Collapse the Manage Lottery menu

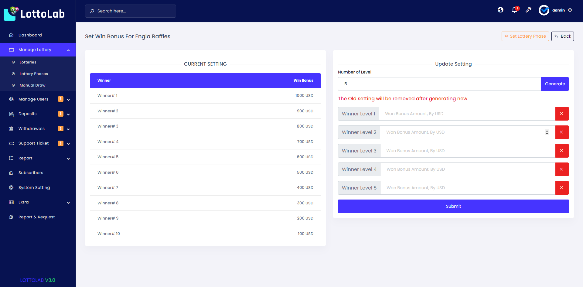(x=68, y=50)
